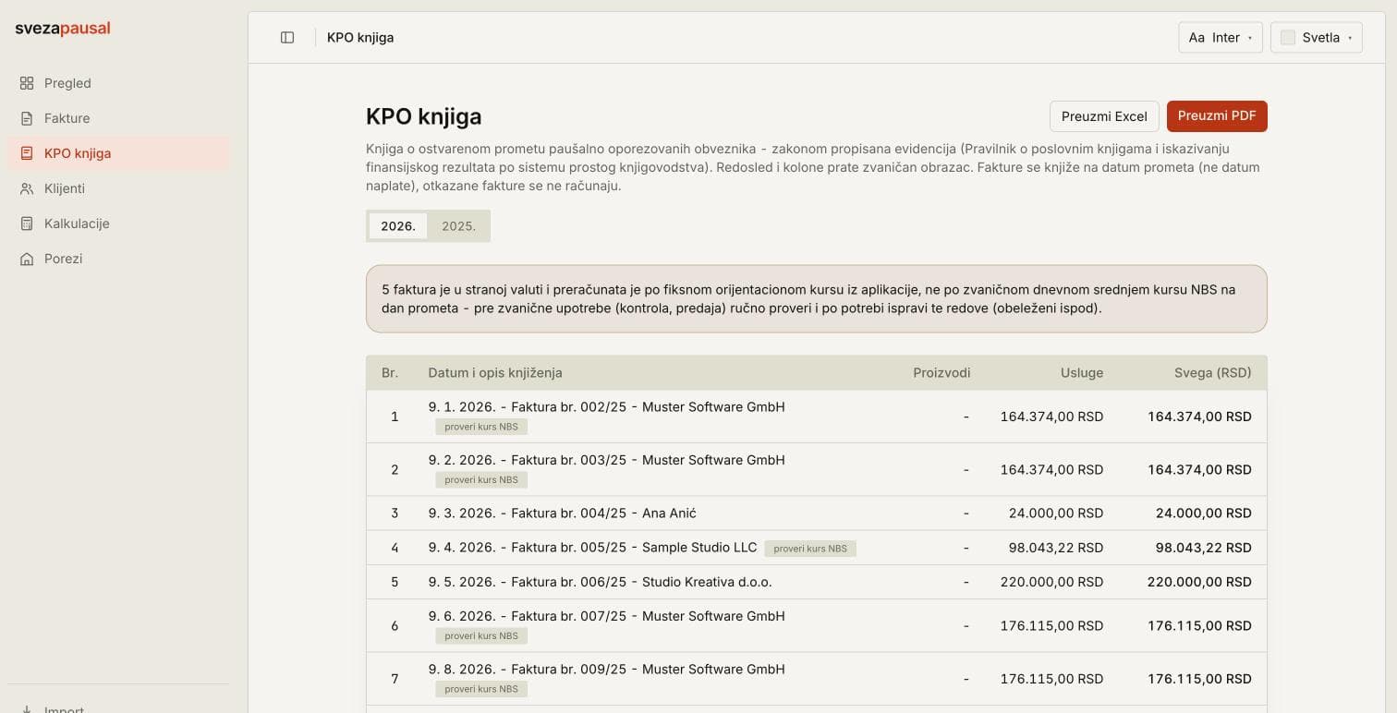Click the "Svega (RSD)" column header
1397x713 pixels.
click(1213, 373)
